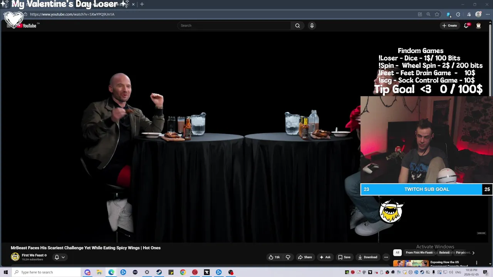Expand the subscription notification bell dropdown

(60, 257)
